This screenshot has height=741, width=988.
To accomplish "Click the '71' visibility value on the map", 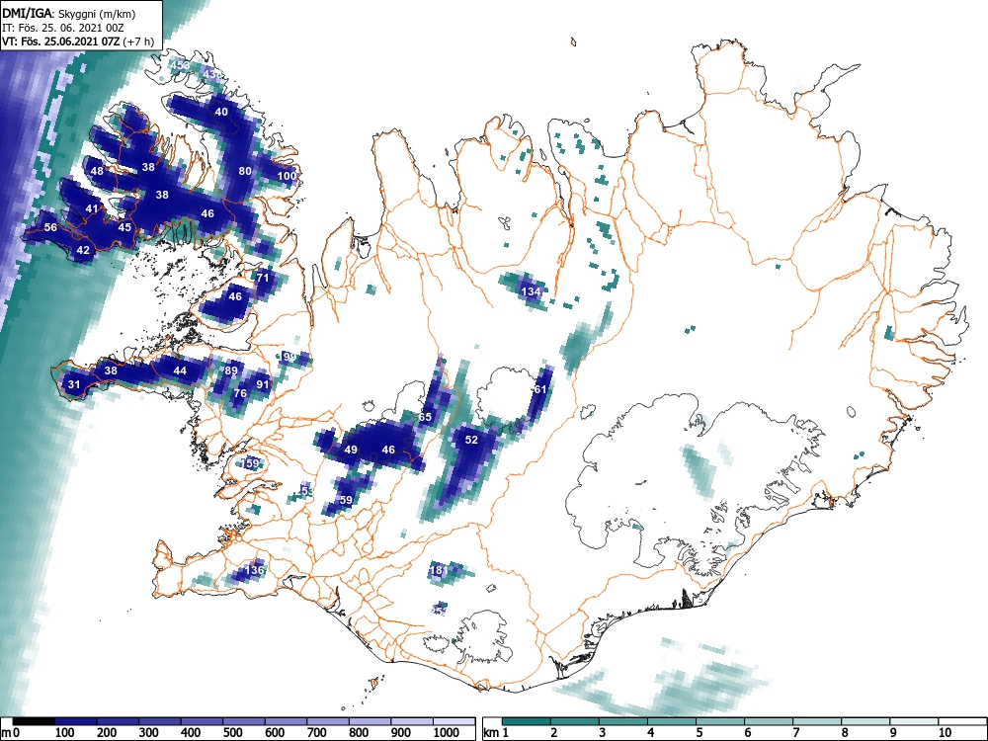I will [263, 278].
